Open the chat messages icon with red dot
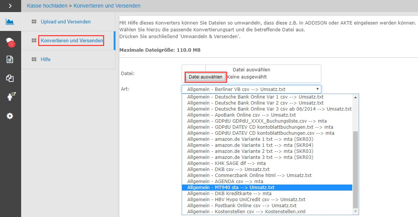418x217 pixels. coord(10,42)
